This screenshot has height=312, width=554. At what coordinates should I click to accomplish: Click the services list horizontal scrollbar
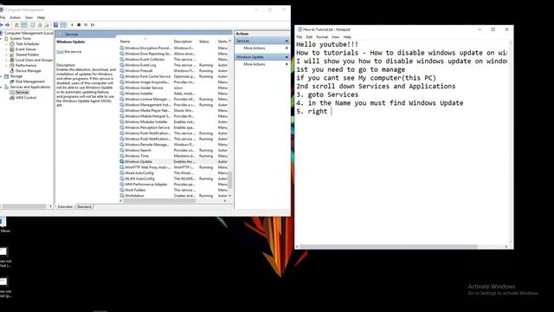(x=159, y=200)
